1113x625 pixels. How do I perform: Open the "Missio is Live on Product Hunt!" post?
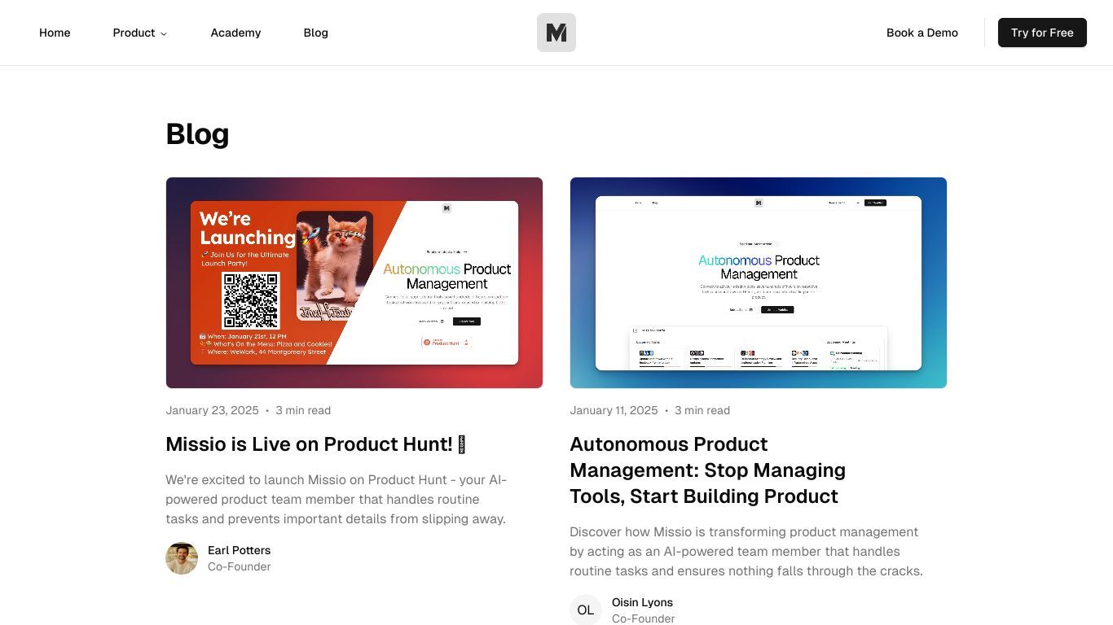coord(316,444)
